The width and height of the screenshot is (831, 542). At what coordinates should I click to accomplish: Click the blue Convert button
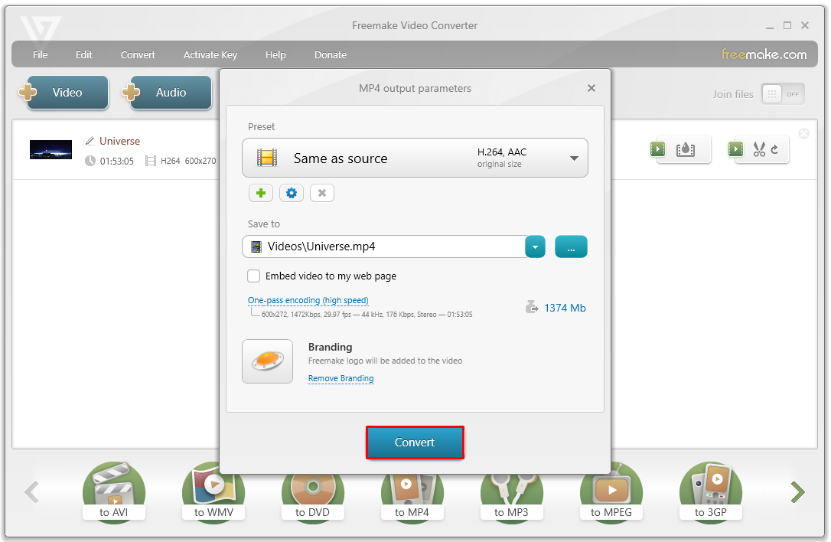click(415, 442)
